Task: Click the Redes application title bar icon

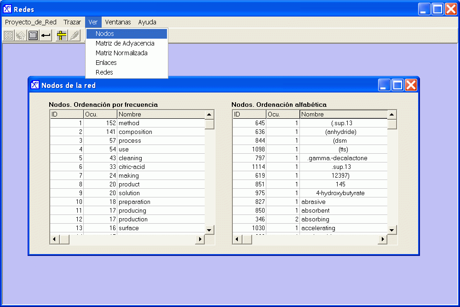Action: click(7, 9)
